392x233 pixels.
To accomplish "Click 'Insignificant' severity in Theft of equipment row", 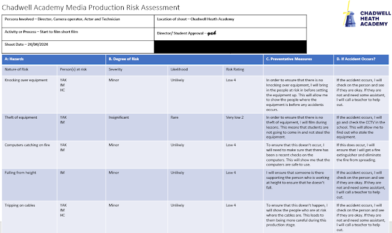I will [x=119, y=117].
